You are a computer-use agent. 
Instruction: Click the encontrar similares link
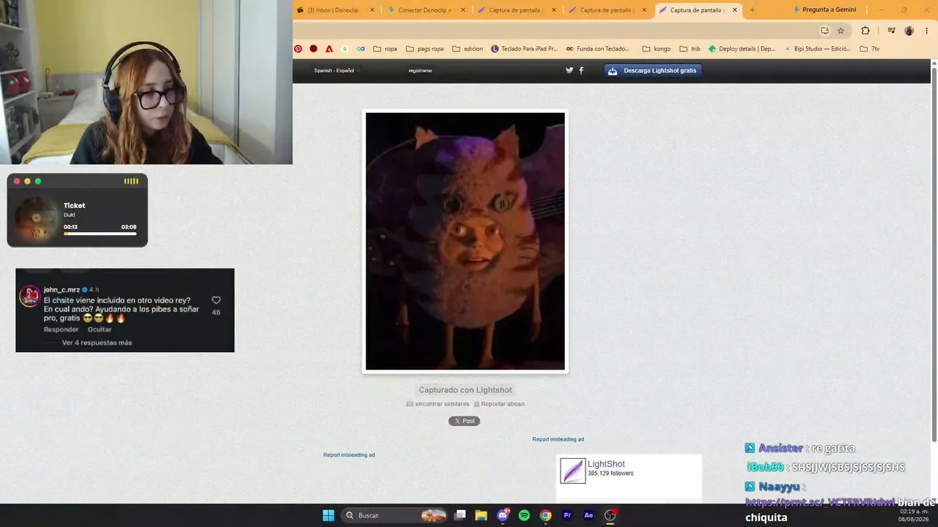[x=438, y=404]
